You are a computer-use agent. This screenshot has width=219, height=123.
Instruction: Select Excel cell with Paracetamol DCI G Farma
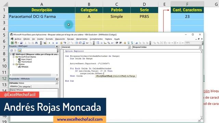(x=42, y=16)
